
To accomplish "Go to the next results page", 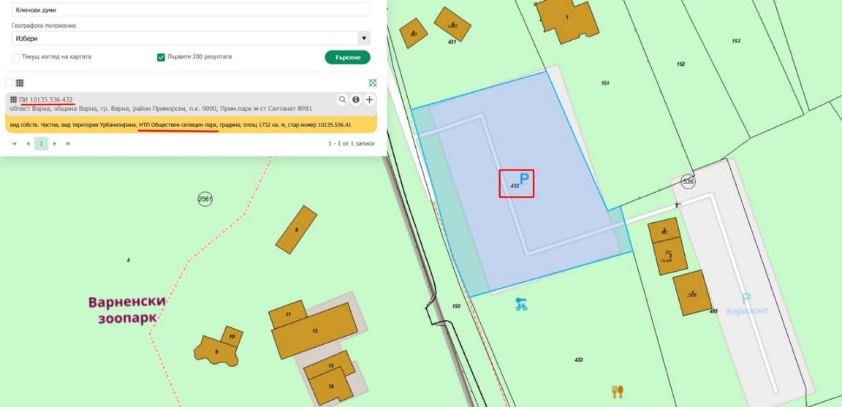I will [55, 144].
